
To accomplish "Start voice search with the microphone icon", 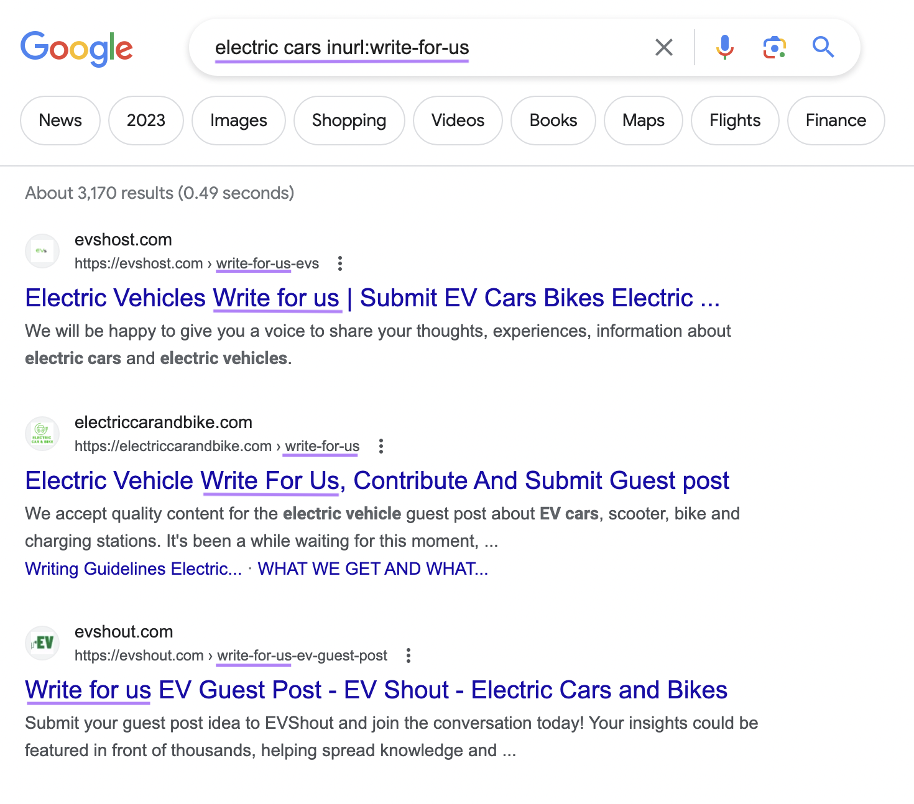I will [x=724, y=47].
